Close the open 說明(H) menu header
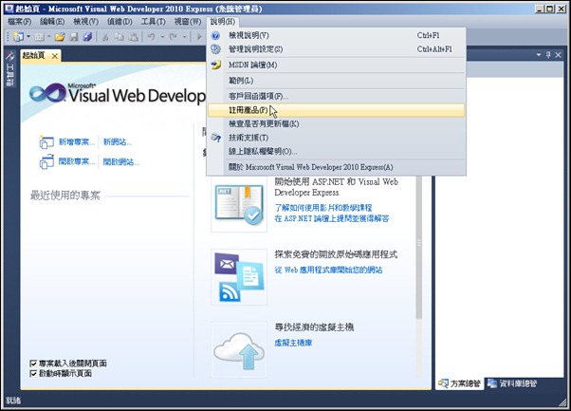The height and width of the screenshot is (411, 571). point(223,22)
